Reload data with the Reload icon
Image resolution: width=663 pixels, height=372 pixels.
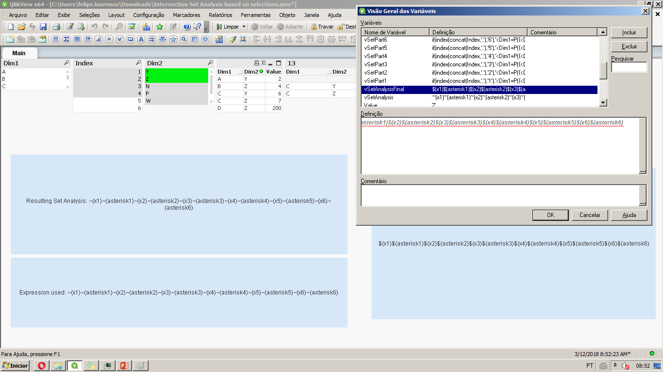coord(81,27)
